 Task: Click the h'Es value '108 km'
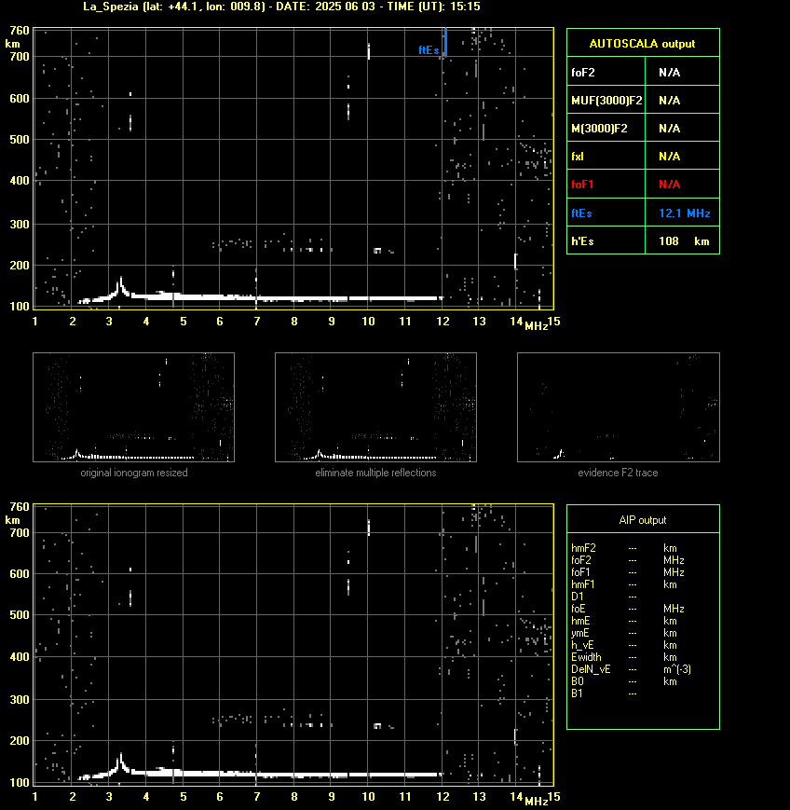pos(684,241)
